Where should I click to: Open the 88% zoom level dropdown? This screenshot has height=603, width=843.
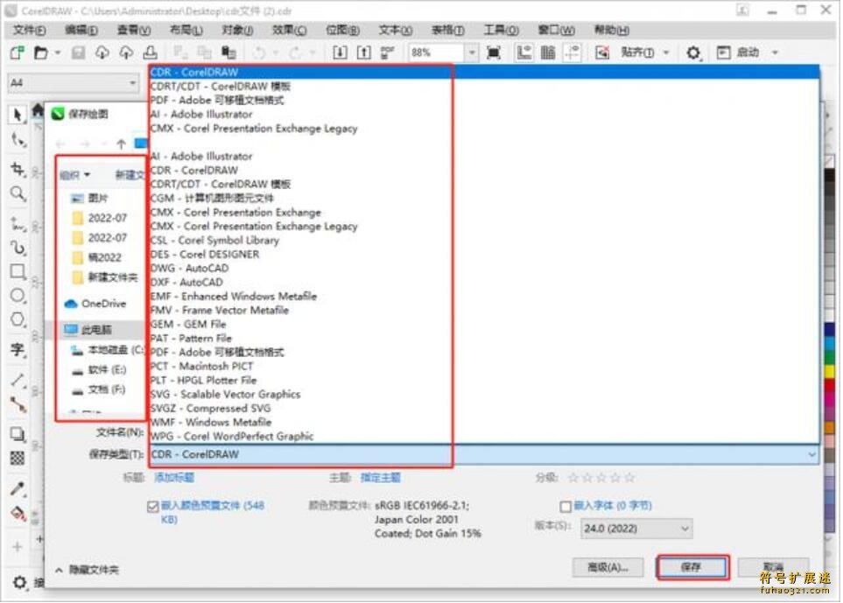472,53
